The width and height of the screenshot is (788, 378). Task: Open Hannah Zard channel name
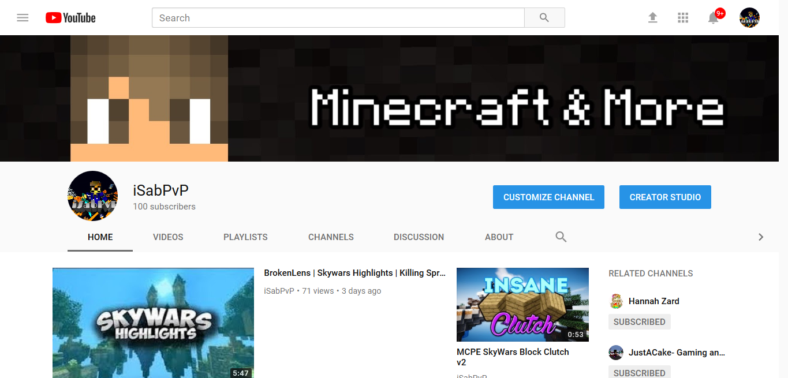coord(653,301)
